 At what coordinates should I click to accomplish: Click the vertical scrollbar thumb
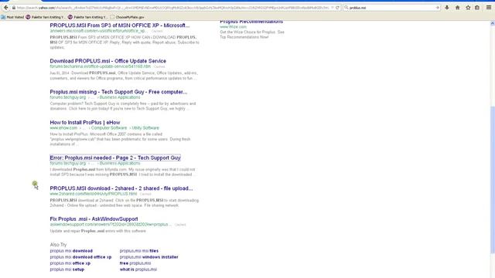click(493, 180)
